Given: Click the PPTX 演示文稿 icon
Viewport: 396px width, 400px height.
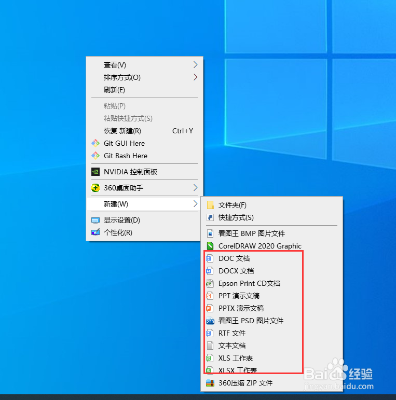Looking at the screenshot, I should 209,308.
